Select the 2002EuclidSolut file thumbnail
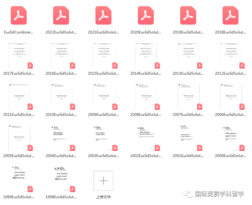252x205 pixels. (146, 138)
